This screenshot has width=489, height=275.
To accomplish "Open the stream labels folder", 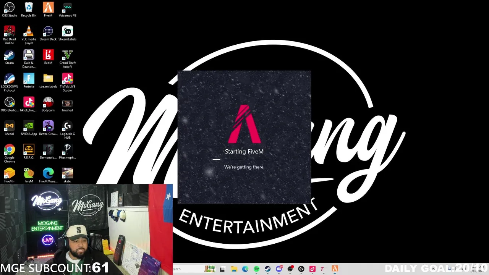I will (x=48, y=81).
